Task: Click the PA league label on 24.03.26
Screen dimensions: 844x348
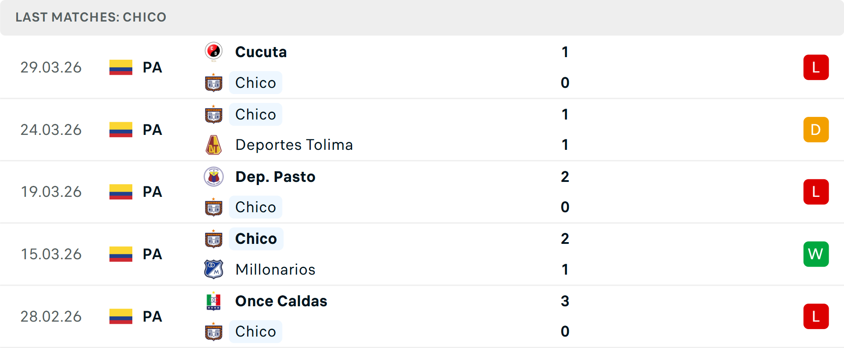Action: 153,130
